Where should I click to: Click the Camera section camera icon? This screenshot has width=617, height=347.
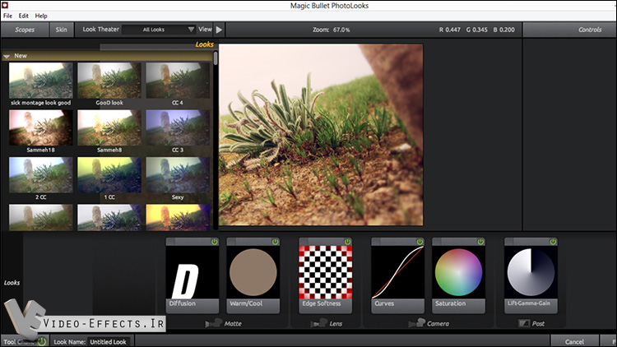[x=417, y=323]
